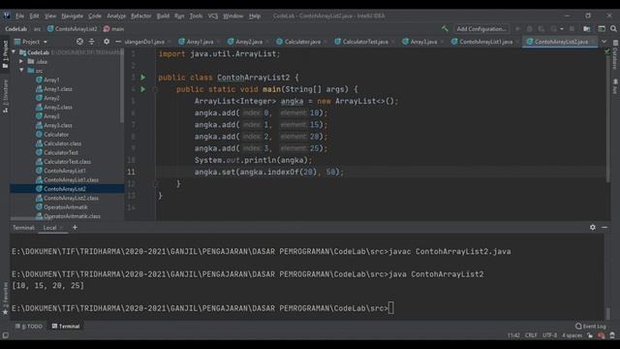Click run gutter arrow next to main method
This screenshot has height=349, width=620.
pyautogui.click(x=143, y=89)
